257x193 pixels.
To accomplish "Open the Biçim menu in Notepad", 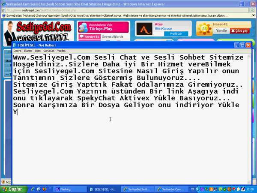I will pyautogui.click(x=38, y=51).
